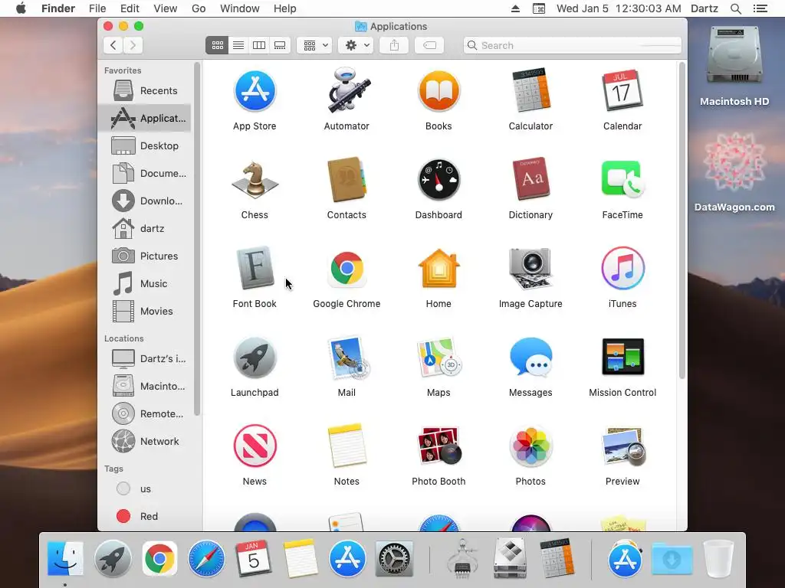Select the Maps app icon
The image size is (785, 588).
point(438,358)
